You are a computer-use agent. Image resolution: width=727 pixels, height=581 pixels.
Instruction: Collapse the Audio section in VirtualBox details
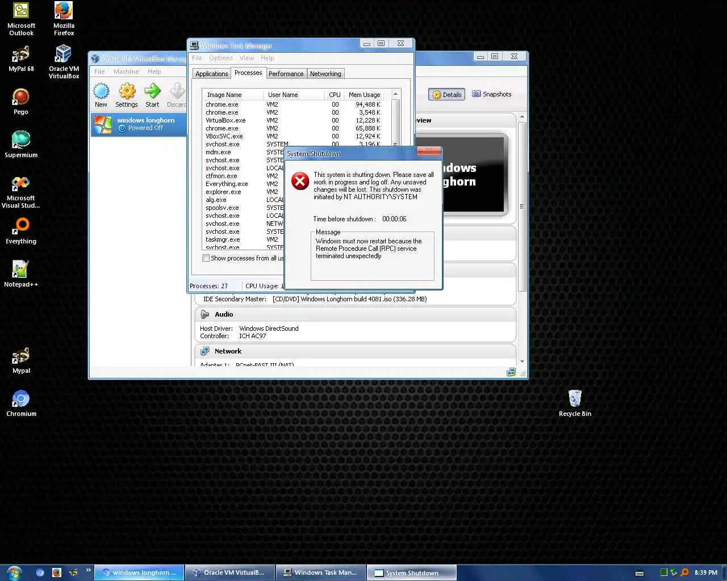pyautogui.click(x=204, y=314)
